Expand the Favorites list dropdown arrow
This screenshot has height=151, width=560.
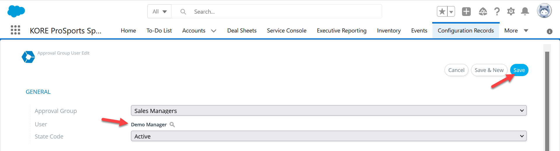coord(451,12)
